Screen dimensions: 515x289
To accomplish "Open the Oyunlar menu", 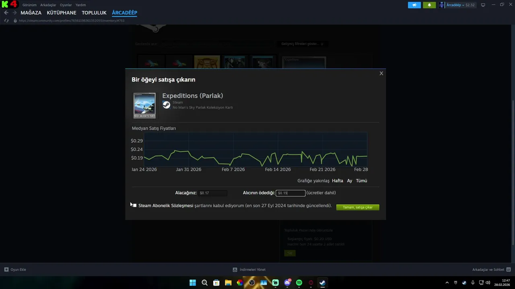I will (66, 5).
